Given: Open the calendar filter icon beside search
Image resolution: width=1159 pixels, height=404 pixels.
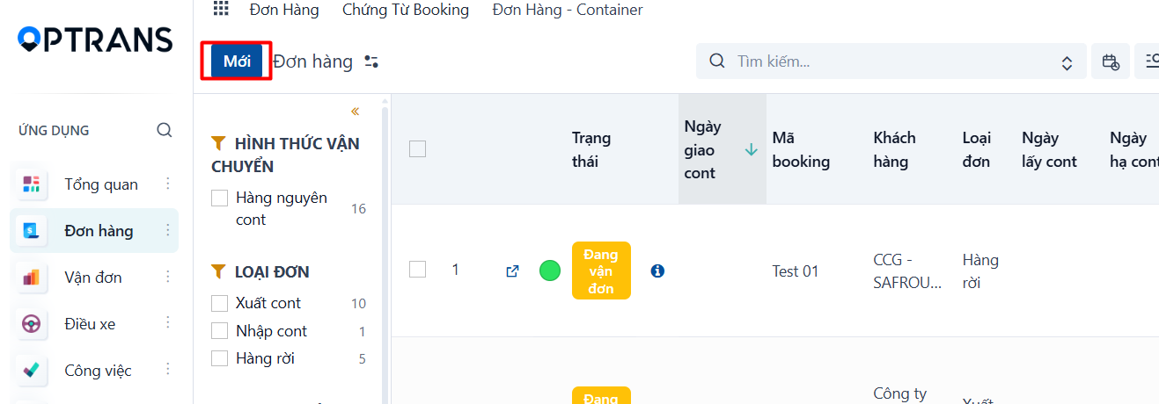Looking at the screenshot, I should point(1111,61).
